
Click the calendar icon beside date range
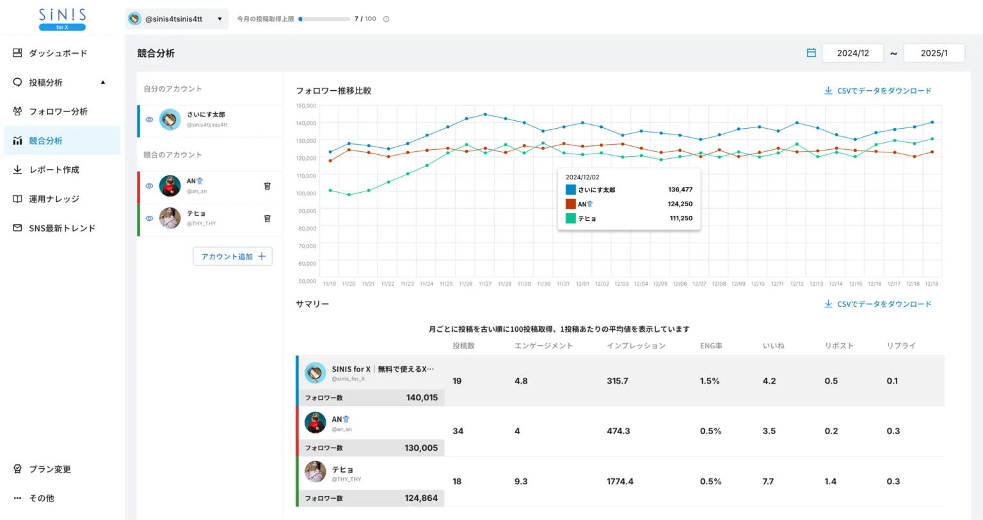click(x=811, y=53)
